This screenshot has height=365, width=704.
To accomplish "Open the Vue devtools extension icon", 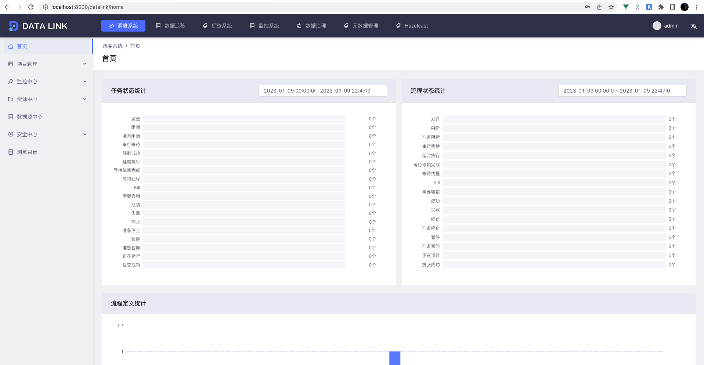I will [626, 7].
